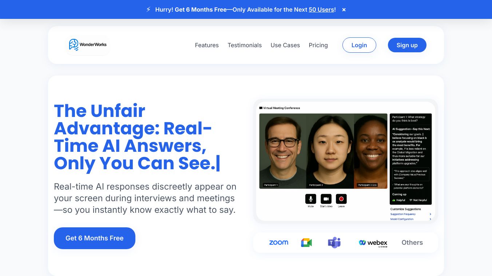Mark the AI suggestion as Not Helpful

[418, 200]
